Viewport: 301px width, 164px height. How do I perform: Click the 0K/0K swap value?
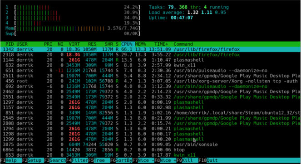coord(131,34)
